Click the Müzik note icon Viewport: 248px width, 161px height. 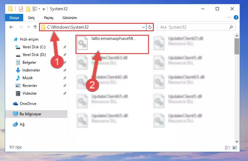pos(18,78)
